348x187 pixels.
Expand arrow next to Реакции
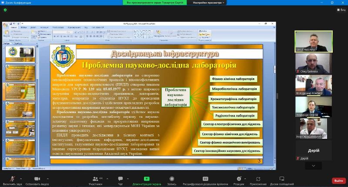(x=245, y=179)
